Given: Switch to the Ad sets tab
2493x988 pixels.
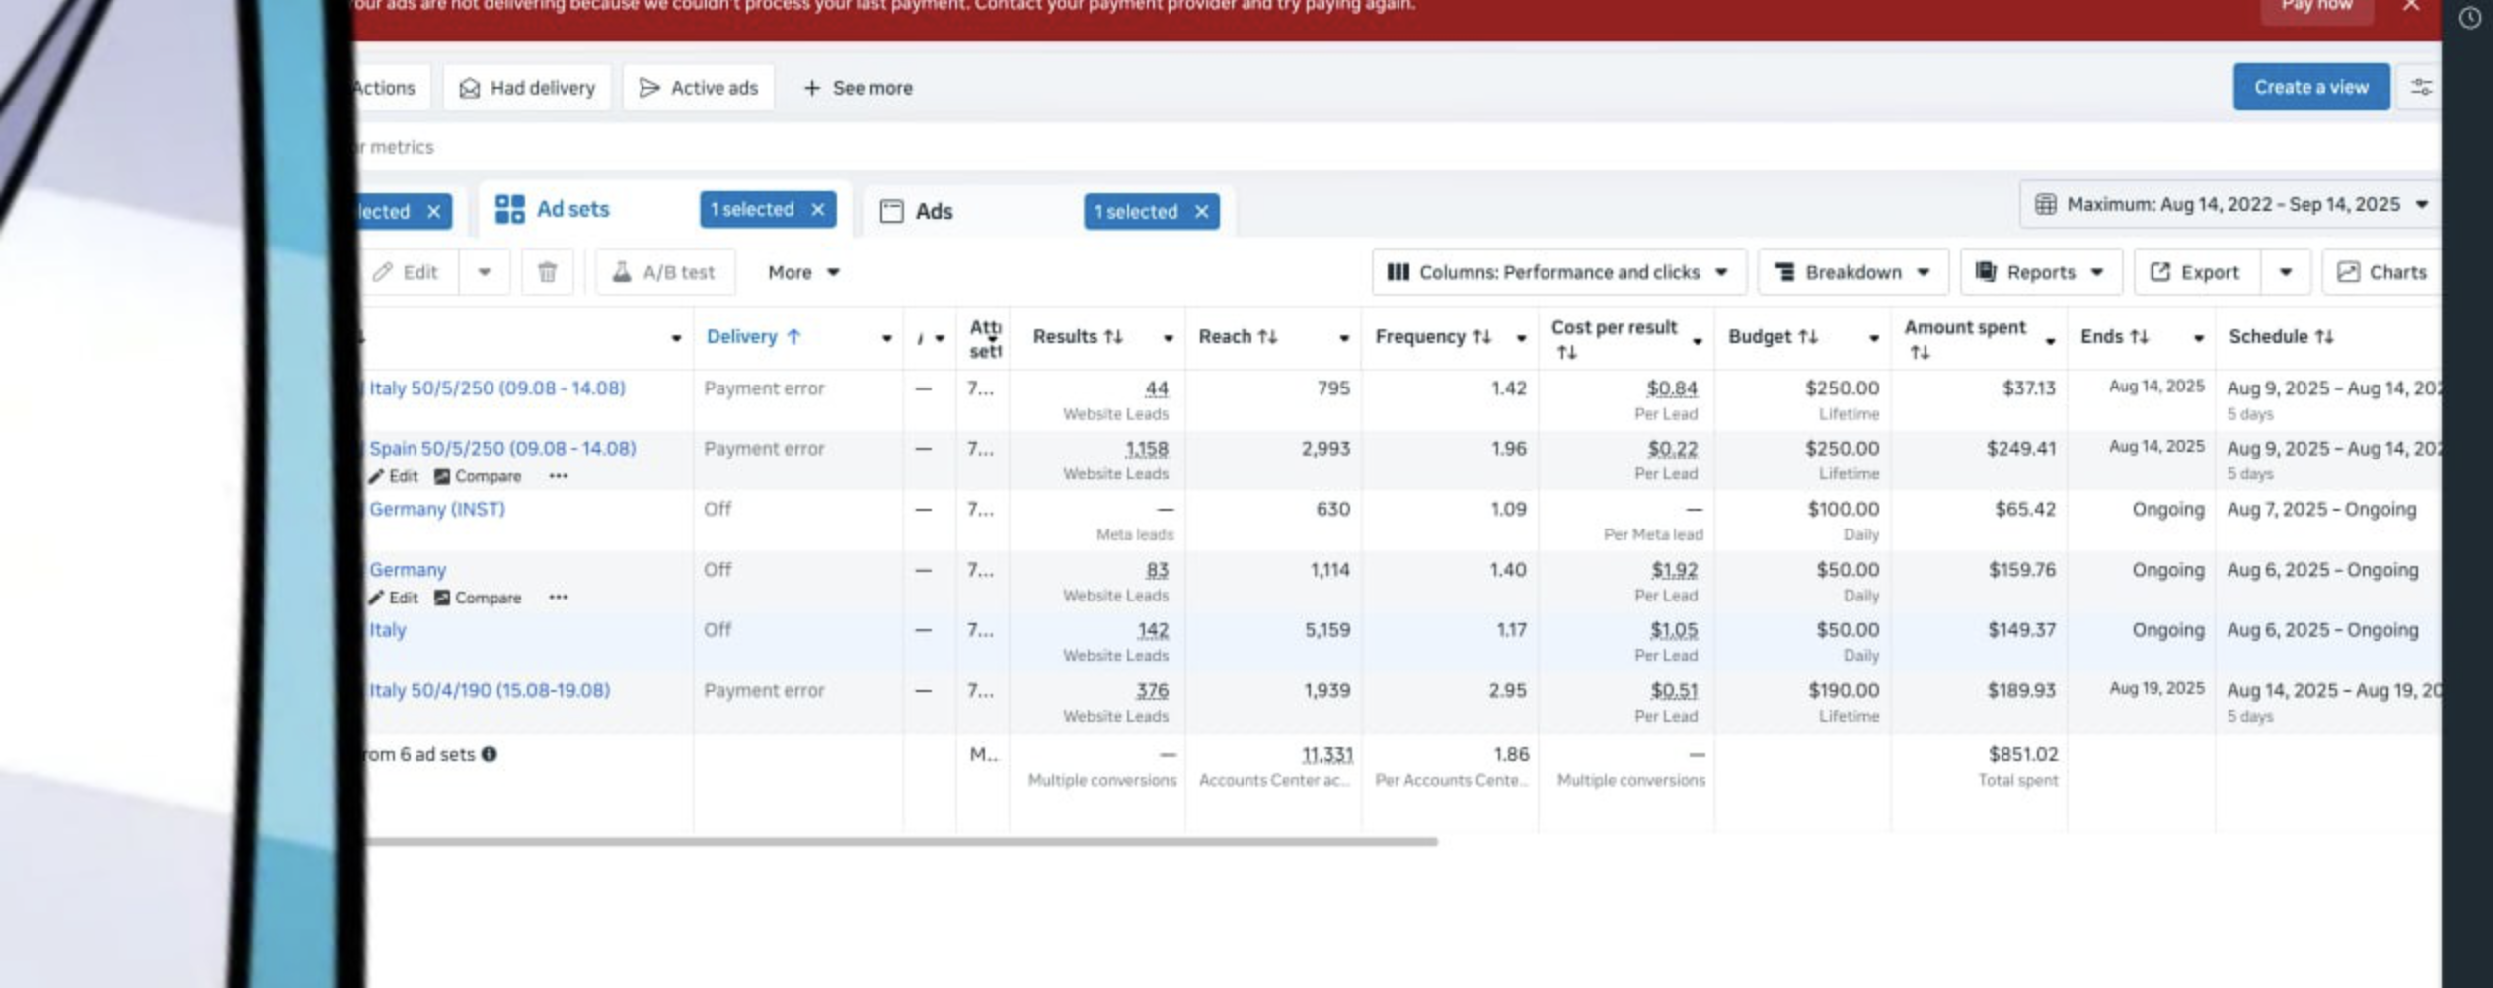Looking at the screenshot, I should [572, 210].
